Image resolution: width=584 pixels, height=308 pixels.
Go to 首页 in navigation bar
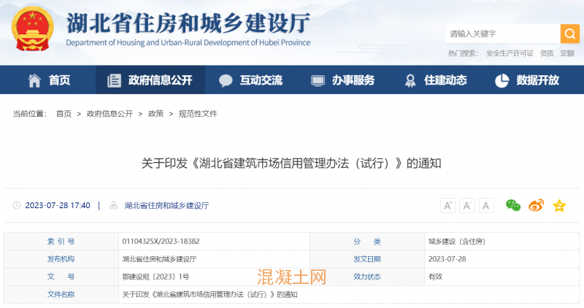click(50, 80)
